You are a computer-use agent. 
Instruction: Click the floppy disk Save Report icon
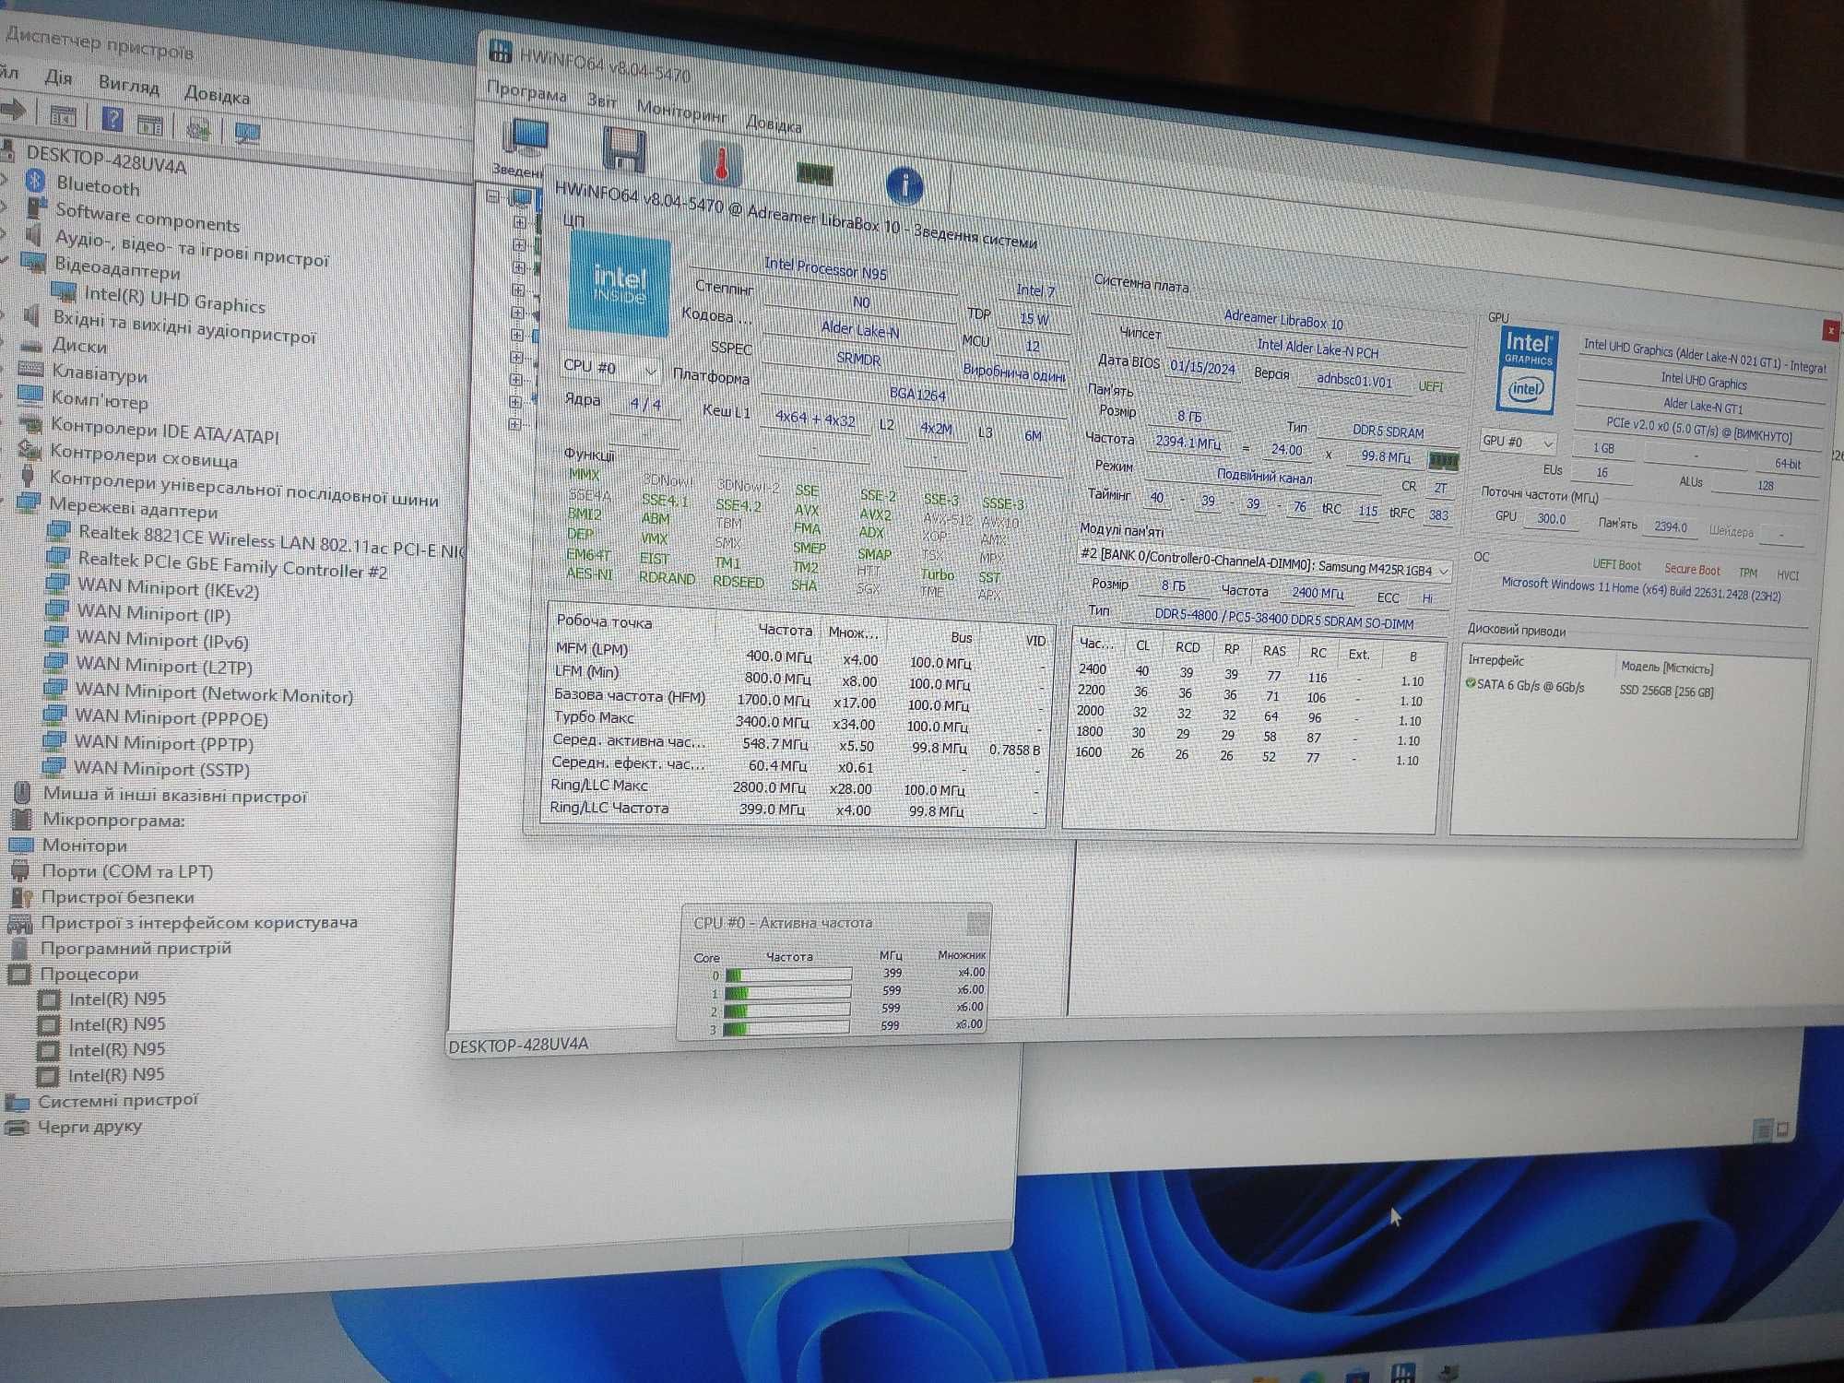click(624, 148)
